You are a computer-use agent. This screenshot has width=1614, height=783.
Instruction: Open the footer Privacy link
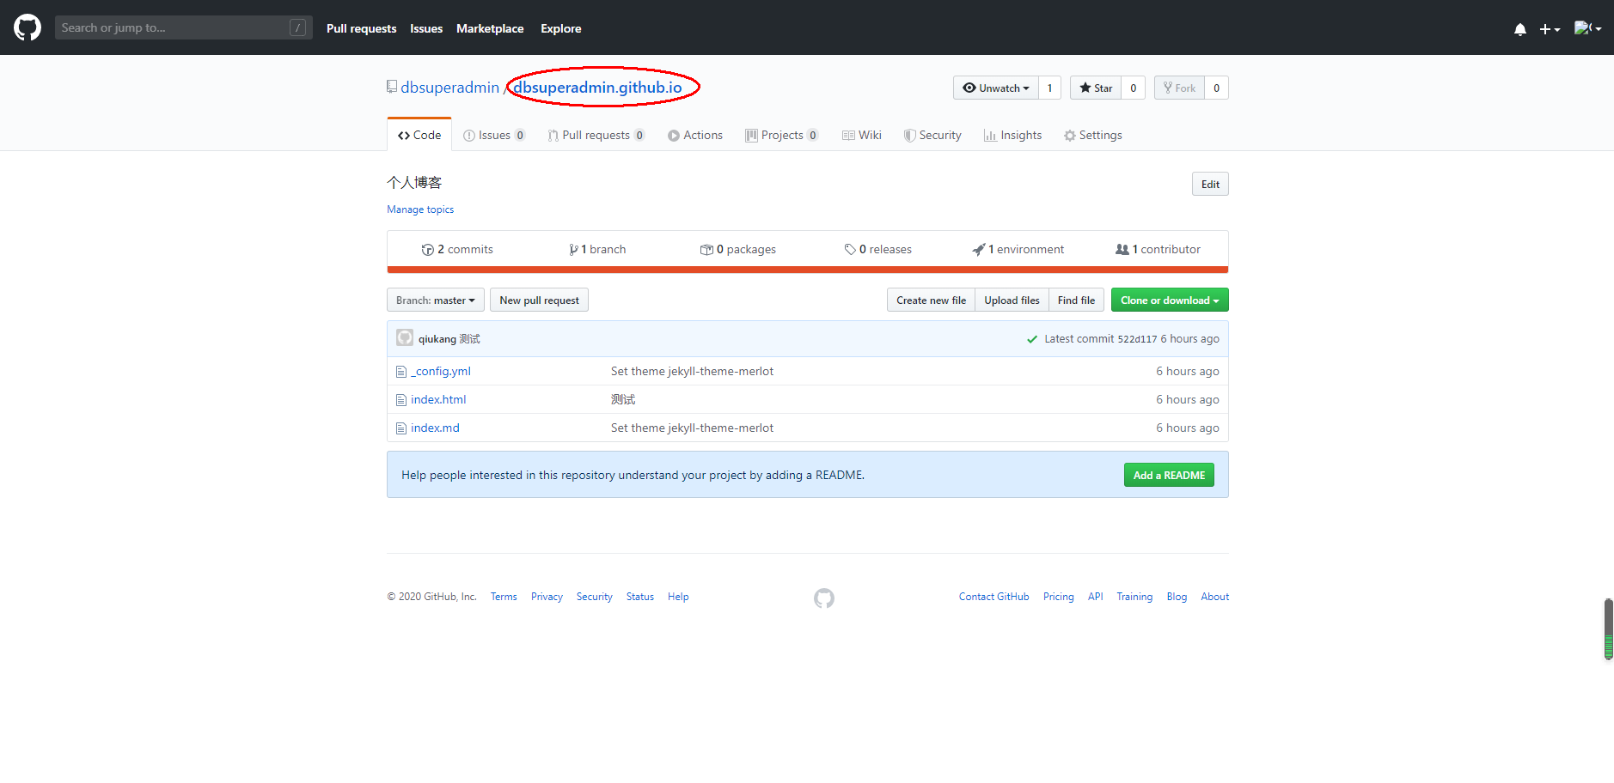tap(547, 597)
